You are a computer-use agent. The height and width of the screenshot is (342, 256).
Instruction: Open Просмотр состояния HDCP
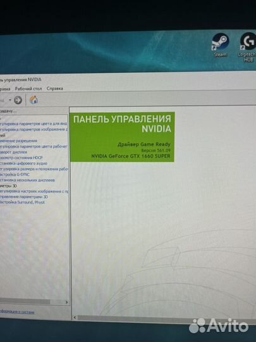point(21,158)
